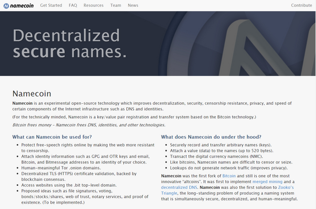Screen dimensions: 316x209
Task: Click the '(For the technically minded' sentence
Action: coord(134,117)
